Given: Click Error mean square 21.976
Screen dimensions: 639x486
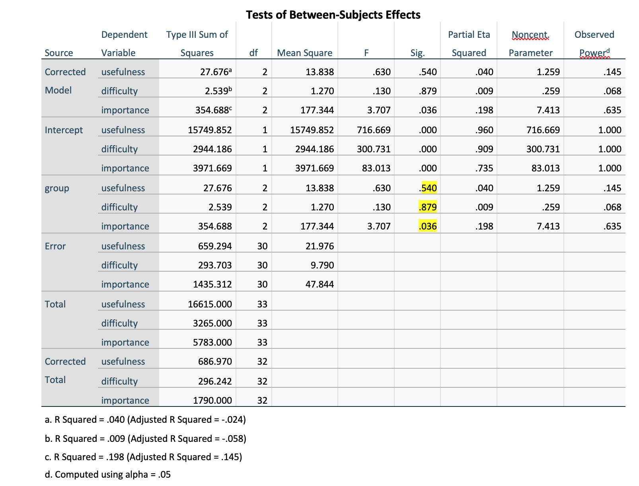Looking at the screenshot, I should pyautogui.click(x=319, y=246).
